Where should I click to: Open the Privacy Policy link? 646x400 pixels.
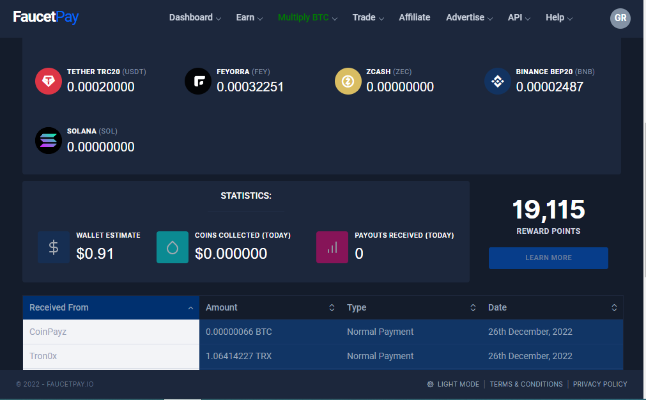coord(600,384)
